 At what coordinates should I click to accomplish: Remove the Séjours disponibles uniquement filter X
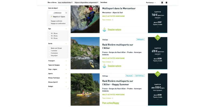tap(98, 2)
